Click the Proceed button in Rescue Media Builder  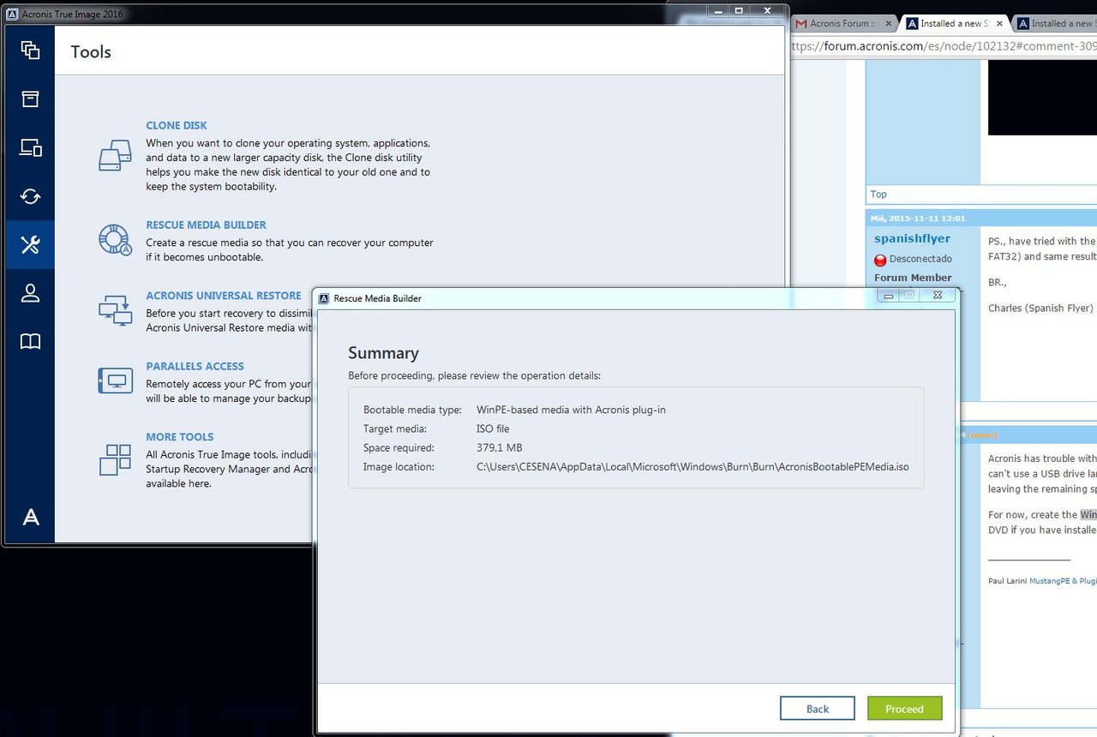(x=904, y=708)
